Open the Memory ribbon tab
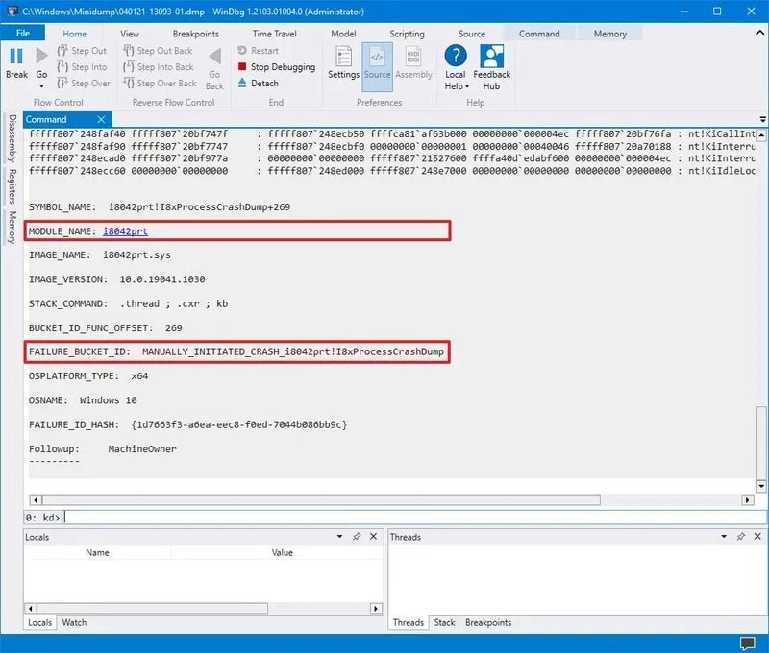 click(610, 34)
